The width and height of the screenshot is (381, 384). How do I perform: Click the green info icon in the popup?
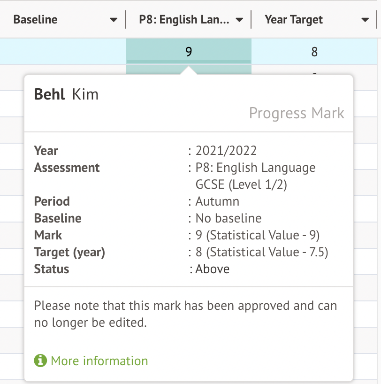[40, 361]
